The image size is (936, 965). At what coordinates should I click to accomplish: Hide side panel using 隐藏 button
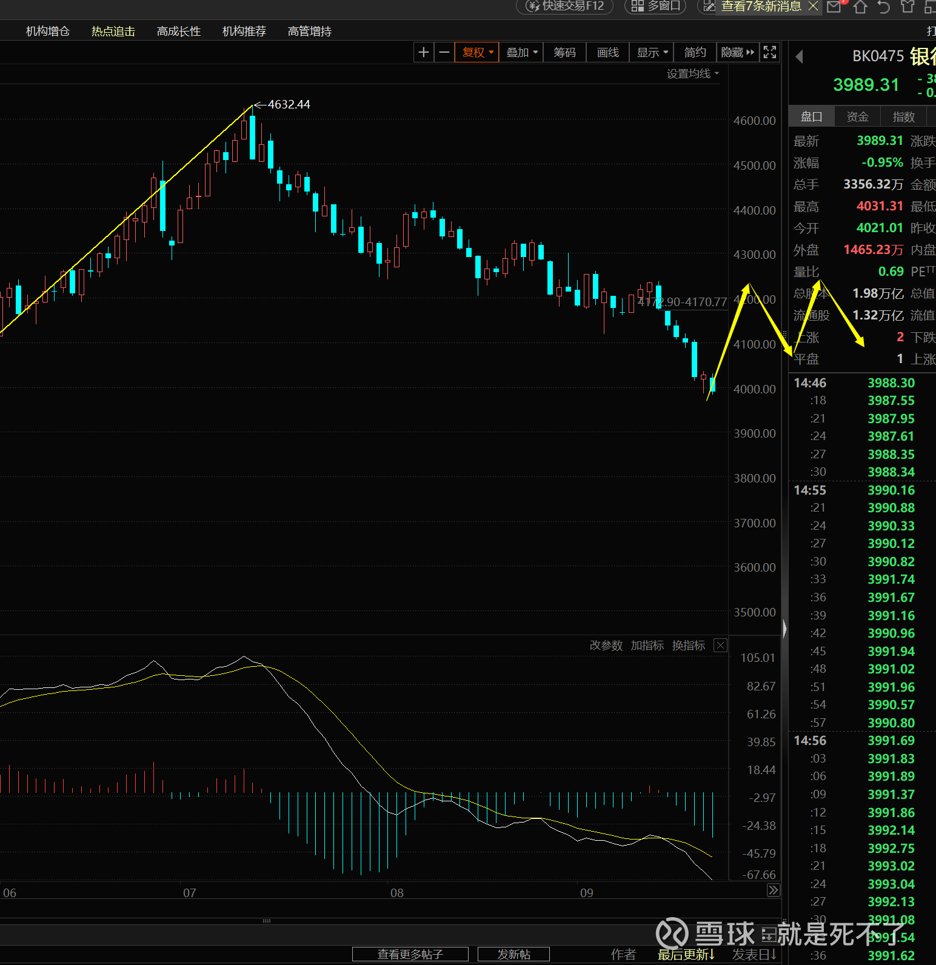737,53
